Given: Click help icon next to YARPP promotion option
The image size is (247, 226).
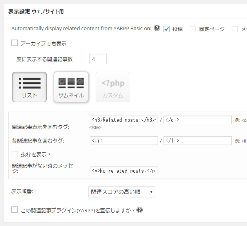Looking at the screenshot, I should pyautogui.click(x=140, y=210).
